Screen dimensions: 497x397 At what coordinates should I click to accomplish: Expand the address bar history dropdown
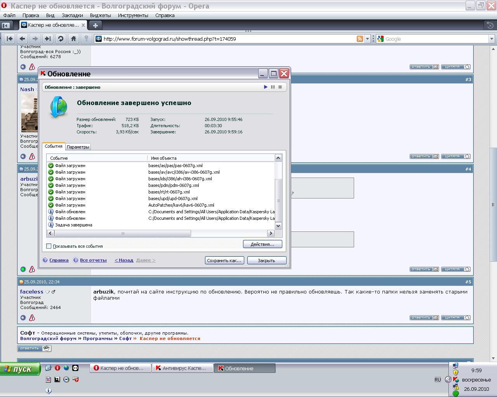tap(367, 39)
